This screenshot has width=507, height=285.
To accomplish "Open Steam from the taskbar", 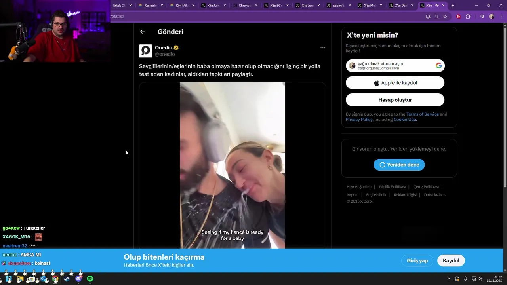I will [x=67, y=279].
